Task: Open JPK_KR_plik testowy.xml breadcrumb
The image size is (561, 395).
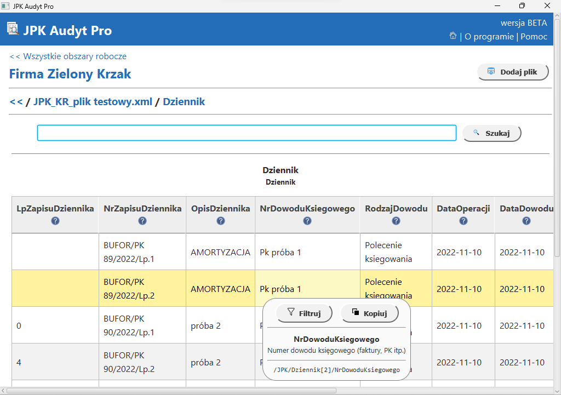Action: (93, 102)
